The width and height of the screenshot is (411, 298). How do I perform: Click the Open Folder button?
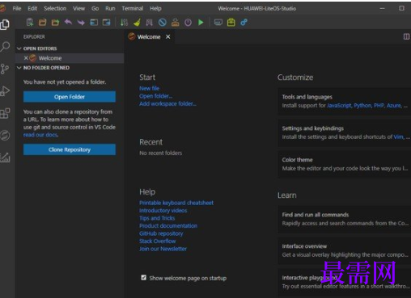[x=70, y=97]
